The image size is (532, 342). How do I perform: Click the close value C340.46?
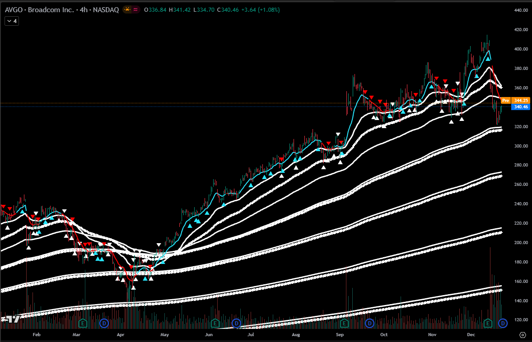click(x=228, y=10)
